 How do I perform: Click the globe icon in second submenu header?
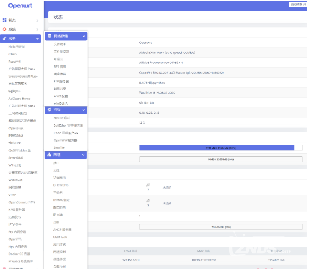tap(49, 110)
